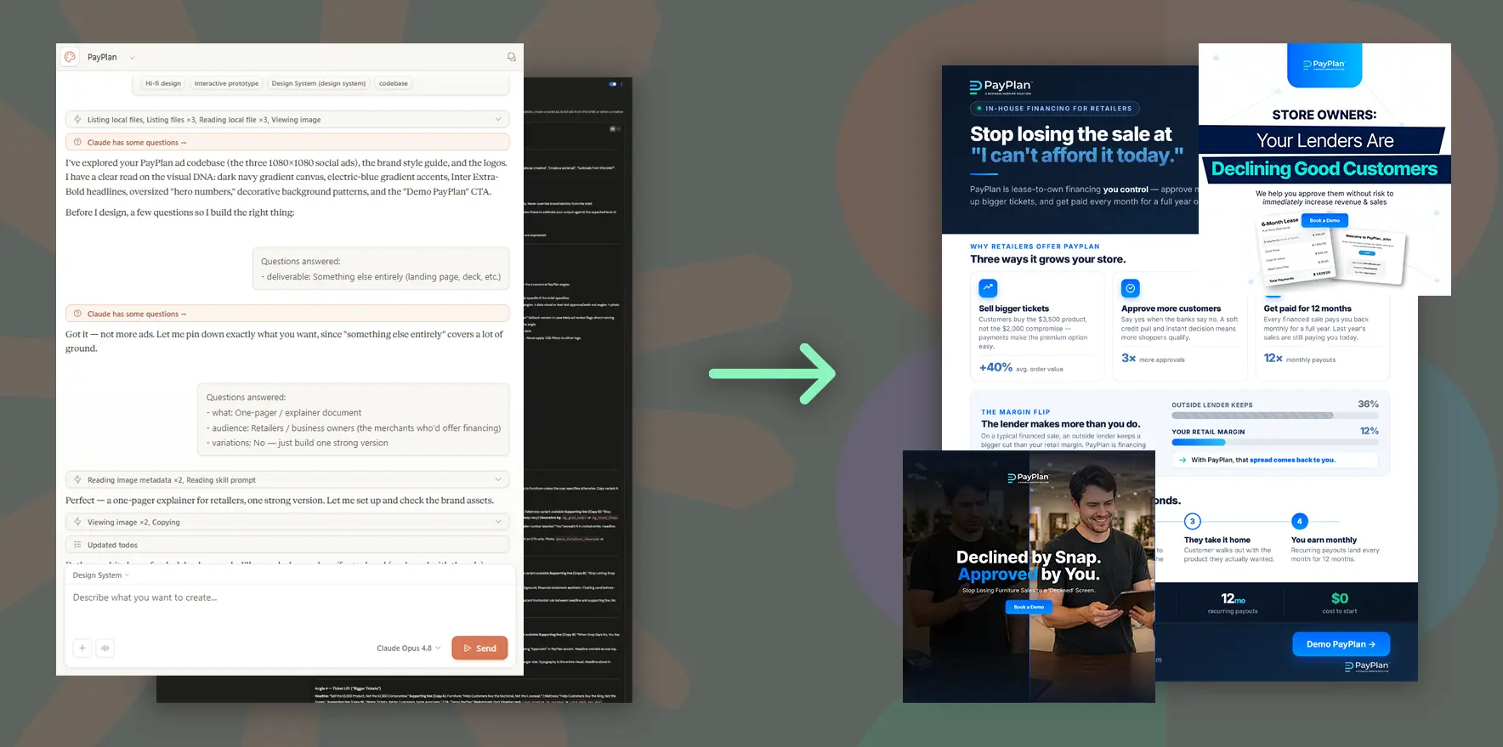Click the 3x more approvals stat

coord(1153,359)
